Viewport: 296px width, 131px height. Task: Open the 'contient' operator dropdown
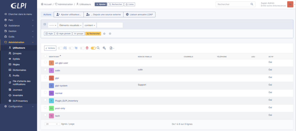(90, 25)
